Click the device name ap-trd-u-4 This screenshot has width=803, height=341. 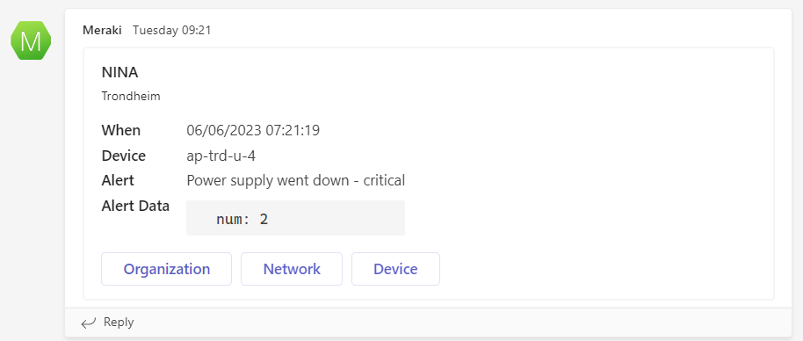click(x=221, y=156)
